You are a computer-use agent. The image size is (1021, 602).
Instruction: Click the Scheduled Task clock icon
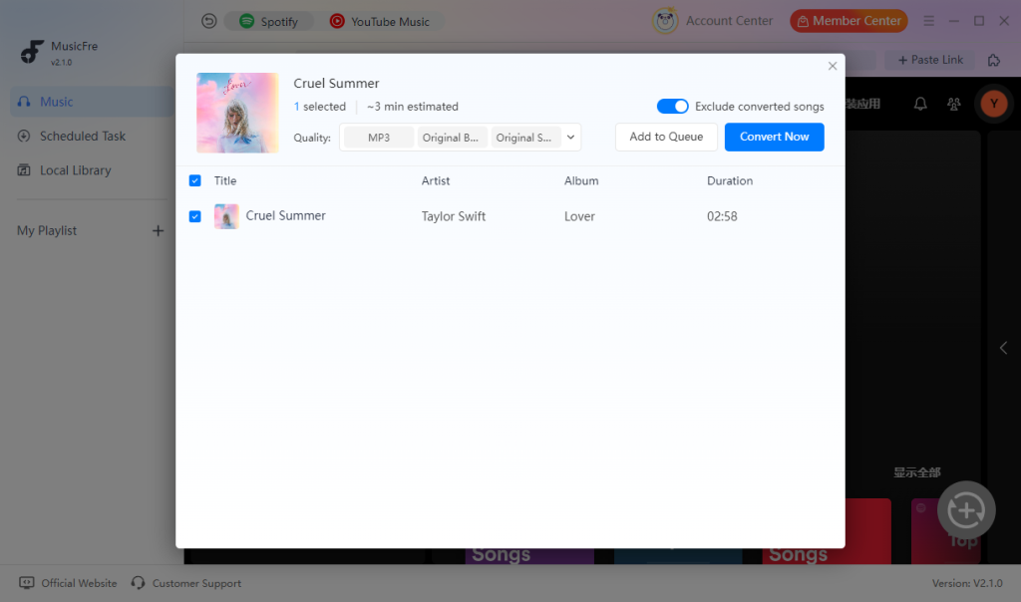click(24, 136)
